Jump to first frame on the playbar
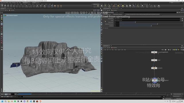184x103 pixels. pos(2,94)
